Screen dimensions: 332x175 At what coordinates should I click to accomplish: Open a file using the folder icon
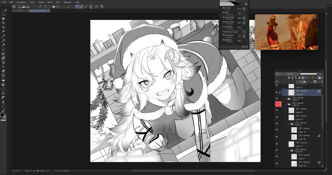[x=24, y=6]
